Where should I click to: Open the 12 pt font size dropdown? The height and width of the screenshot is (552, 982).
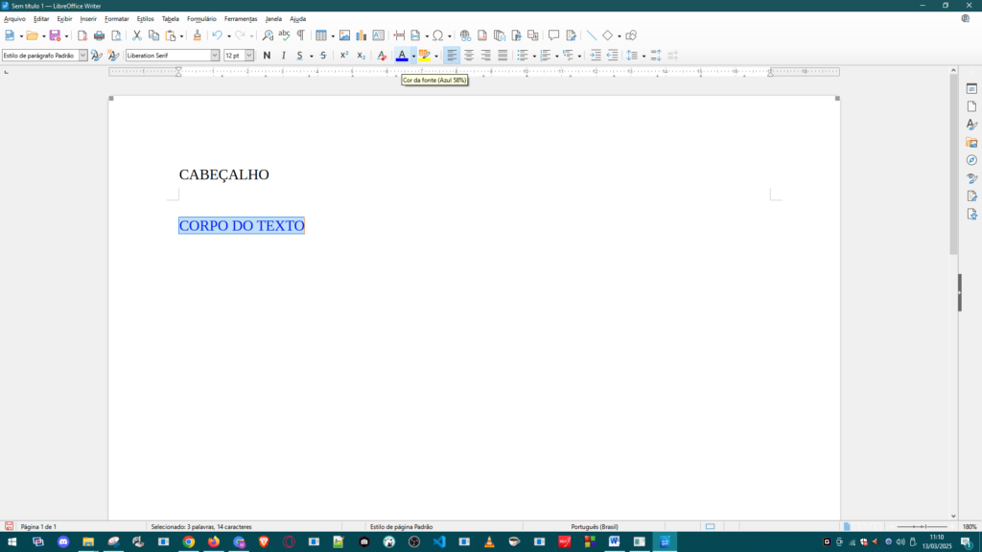coord(249,56)
